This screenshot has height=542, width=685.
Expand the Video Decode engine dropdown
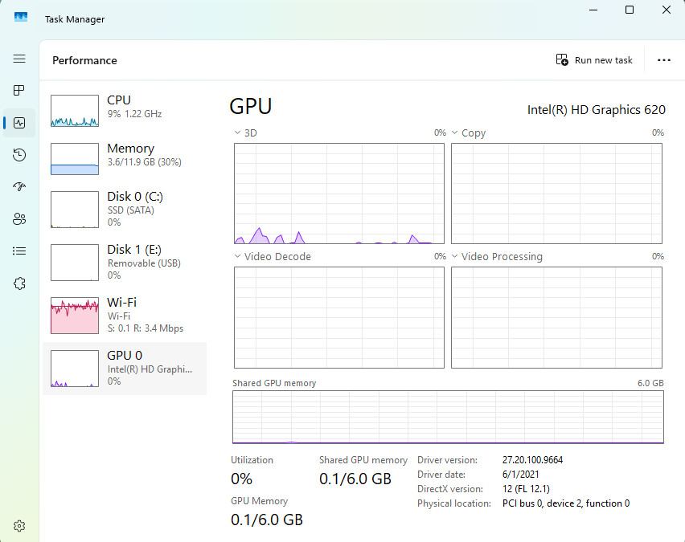273,257
